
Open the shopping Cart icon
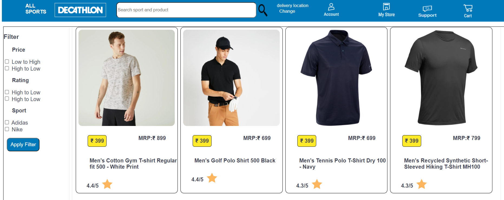468,8
